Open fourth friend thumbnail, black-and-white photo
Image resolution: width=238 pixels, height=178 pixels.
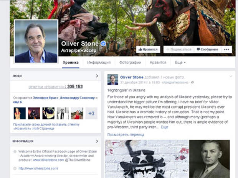tap(63, 113)
